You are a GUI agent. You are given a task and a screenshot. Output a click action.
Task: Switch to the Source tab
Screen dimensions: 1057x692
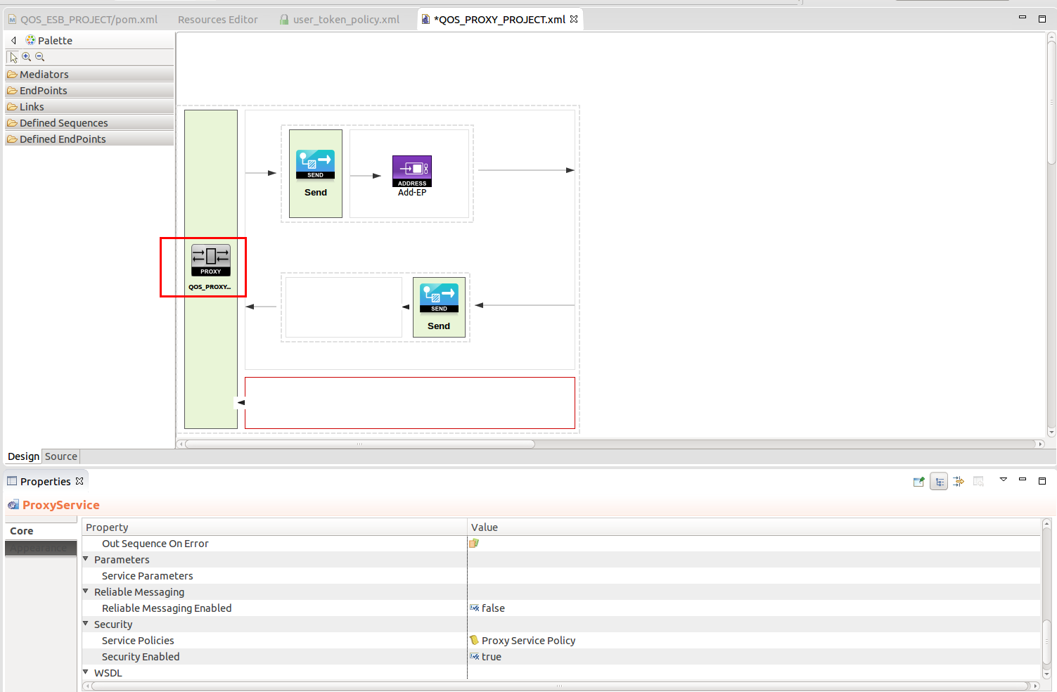tap(60, 456)
